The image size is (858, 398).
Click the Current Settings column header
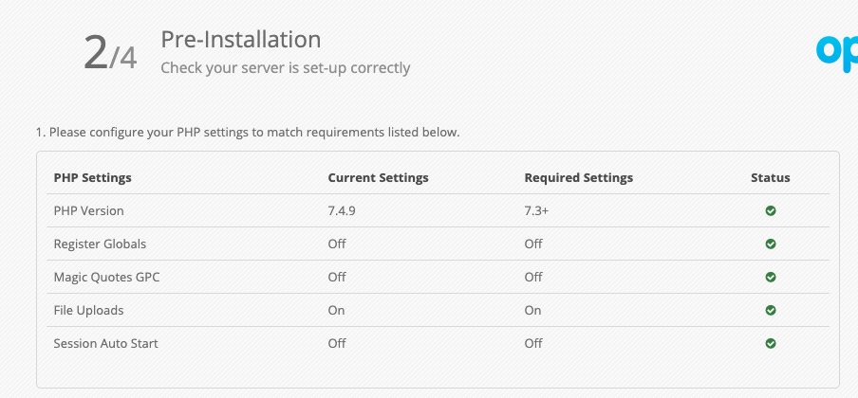[378, 178]
